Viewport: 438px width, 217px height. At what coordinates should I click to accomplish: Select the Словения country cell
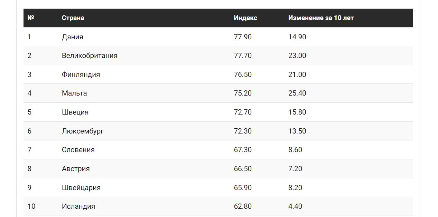point(78,150)
